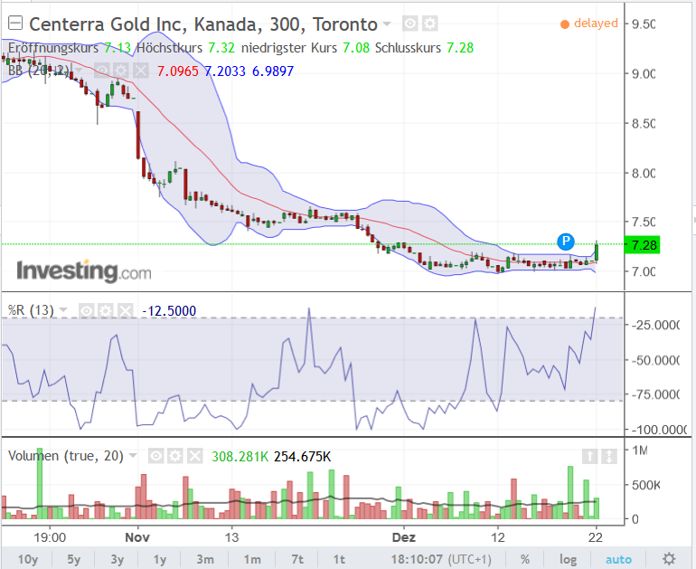Expand the Centerra Gold title dropdown arrow

(388, 24)
